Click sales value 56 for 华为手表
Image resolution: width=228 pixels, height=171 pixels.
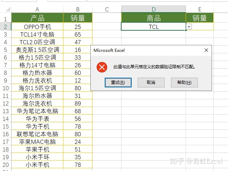pyautogui.click(x=78, y=119)
